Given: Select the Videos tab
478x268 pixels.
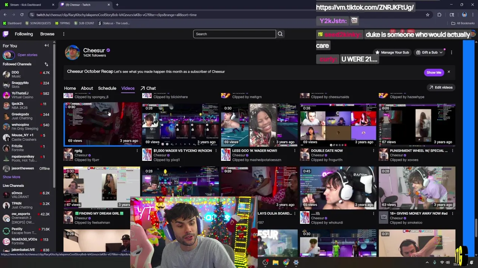Looking at the screenshot, I should coord(128,89).
